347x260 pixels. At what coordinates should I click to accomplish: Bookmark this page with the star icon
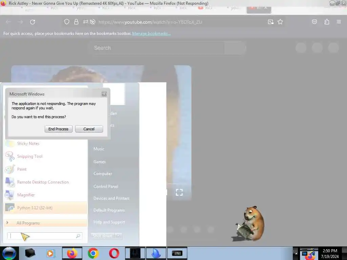[280, 22]
